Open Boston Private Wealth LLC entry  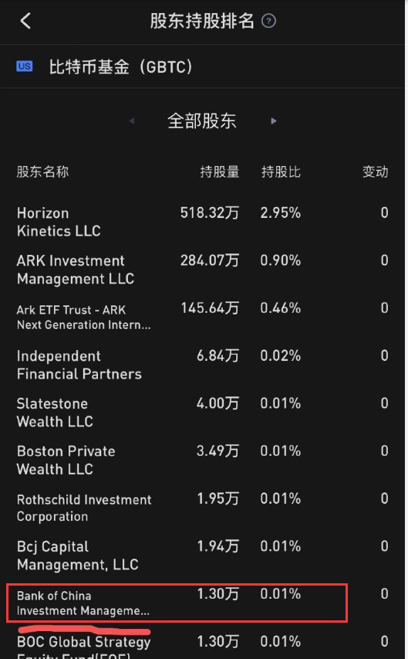[x=203, y=460]
